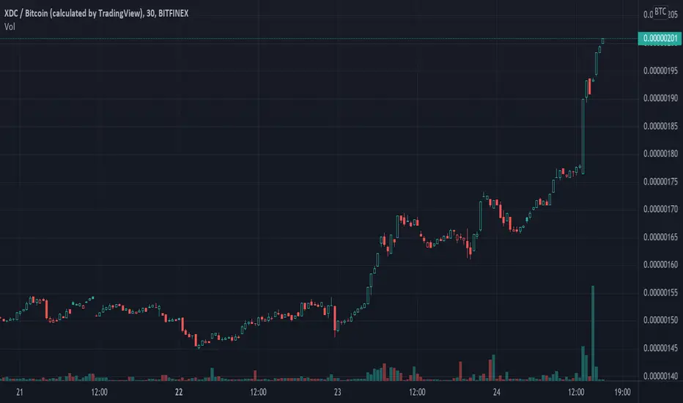Viewport: 683px width, 403px height.
Task: Click the tallest green volume bar
Action: click(593, 333)
